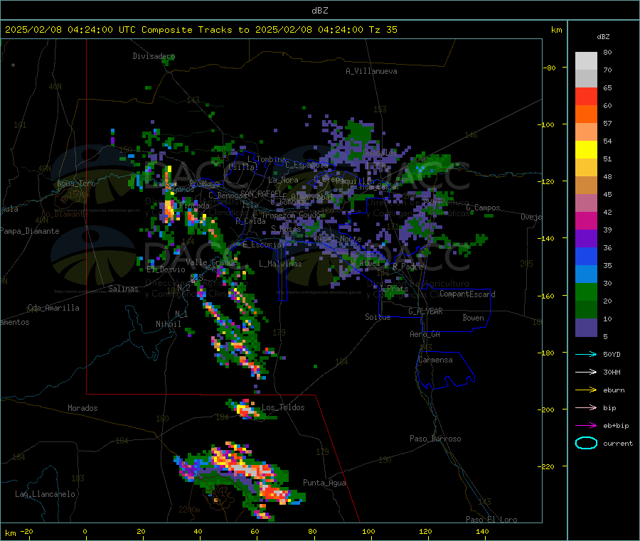Click the Morados map label
The width and height of the screenshot is (640, 541).
[x=82, y=408]
